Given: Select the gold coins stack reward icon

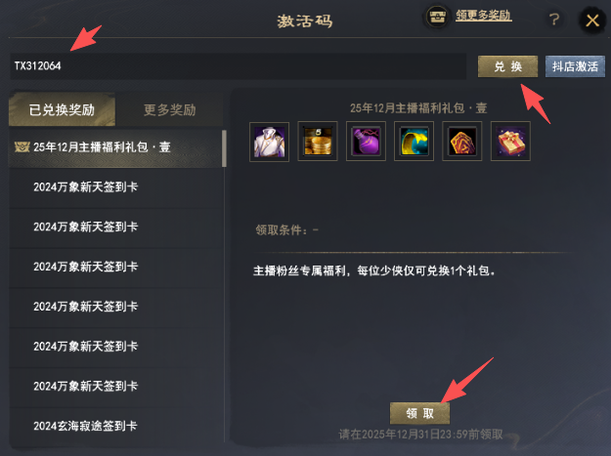Looking at the screenshot, I should (x=318, y=142).
